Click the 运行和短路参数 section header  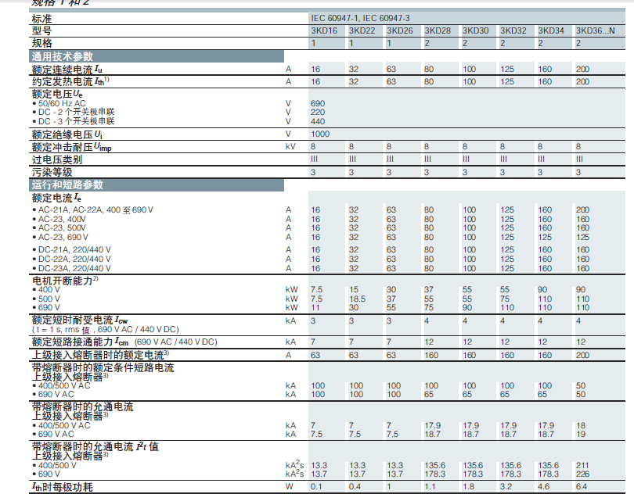pyautogui.click(x=157, y=185)
